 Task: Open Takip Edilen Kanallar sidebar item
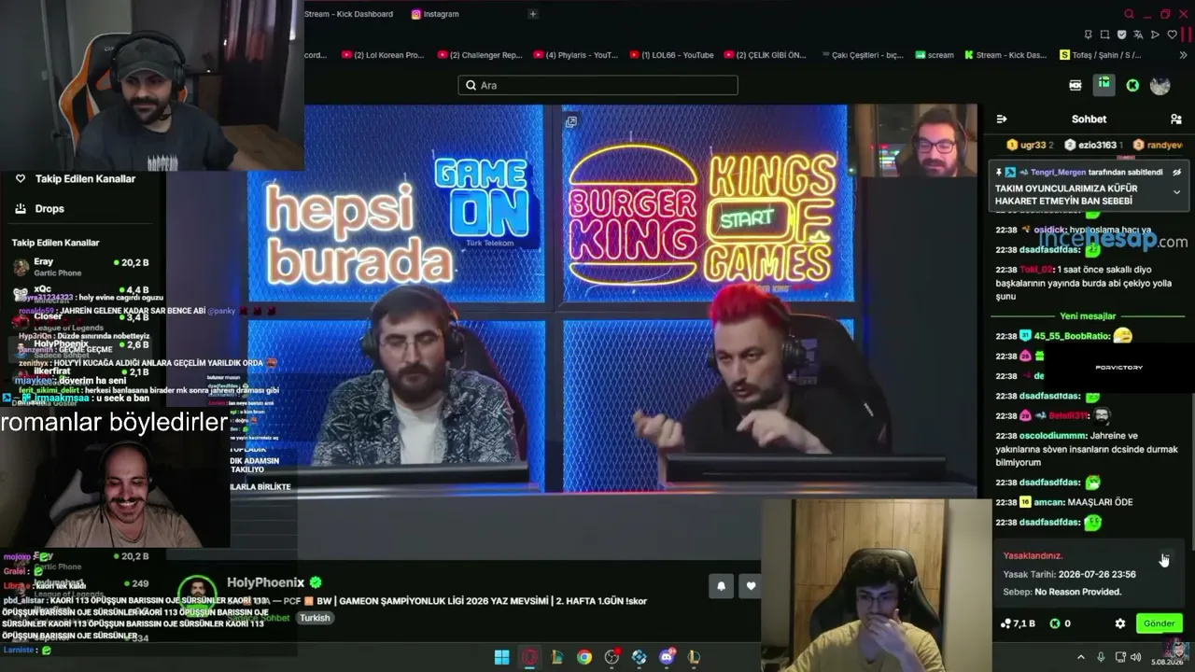pos(85,178)
